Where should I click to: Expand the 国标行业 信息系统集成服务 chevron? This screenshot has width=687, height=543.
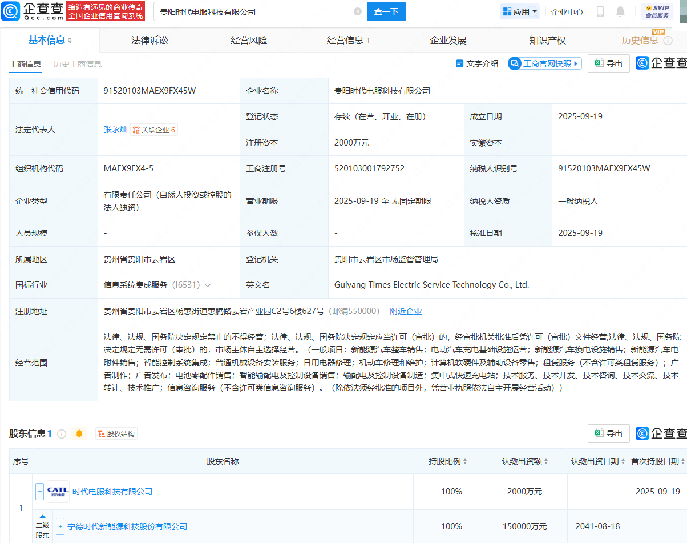click(207, 285)
